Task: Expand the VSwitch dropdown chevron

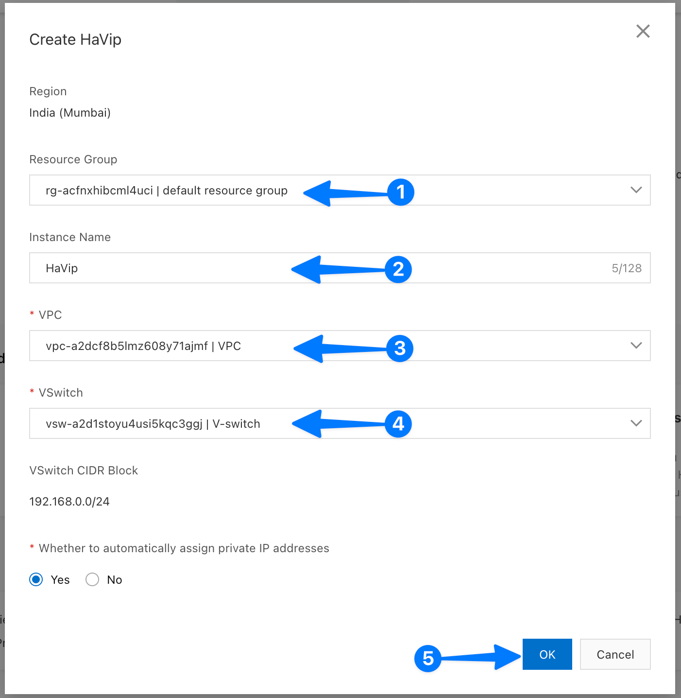Action: (636, 423)
